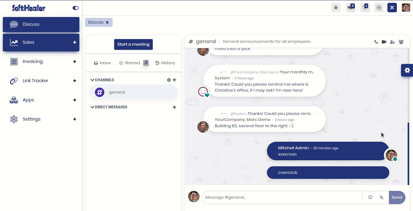Click the Invoicing receipt icon
Screen dimensions: 413x211
[x=14, y=61]
